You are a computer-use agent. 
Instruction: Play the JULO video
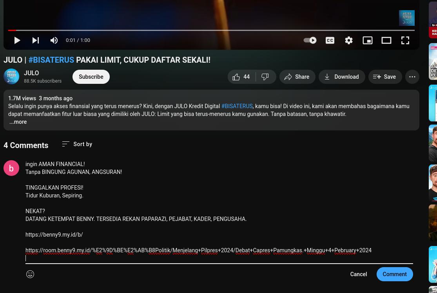click(17, 40)
